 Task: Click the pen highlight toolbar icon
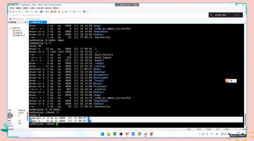coord(70,12)
